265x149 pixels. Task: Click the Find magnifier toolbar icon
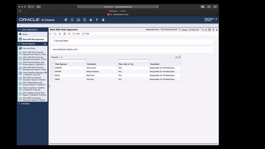(x=55, y=34)
